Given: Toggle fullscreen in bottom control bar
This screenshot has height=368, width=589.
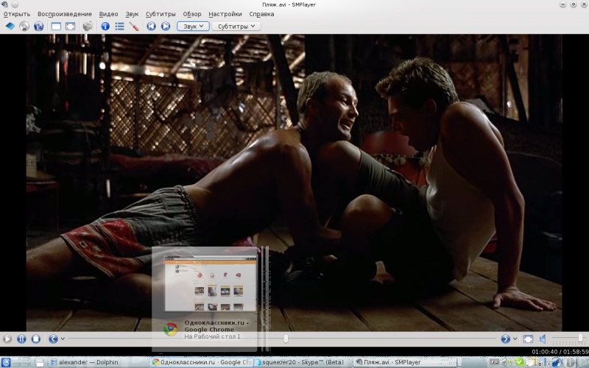Looking at the screenshot, I should pyautogui.click(x=528, y=339).
